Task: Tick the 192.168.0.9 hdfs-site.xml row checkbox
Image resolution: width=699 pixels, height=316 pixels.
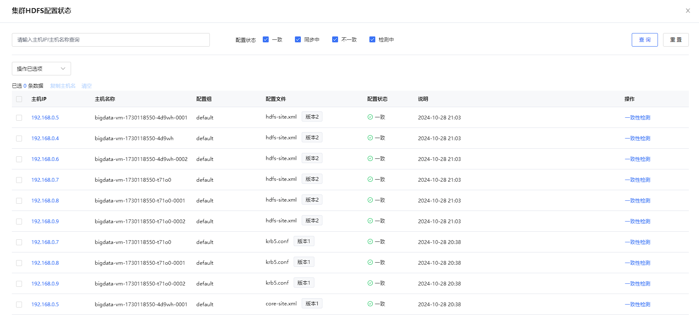Action: click(19, 222)
